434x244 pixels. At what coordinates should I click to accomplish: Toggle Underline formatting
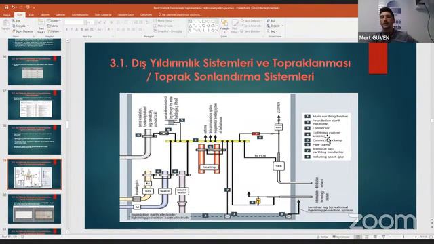click(77, 29)
